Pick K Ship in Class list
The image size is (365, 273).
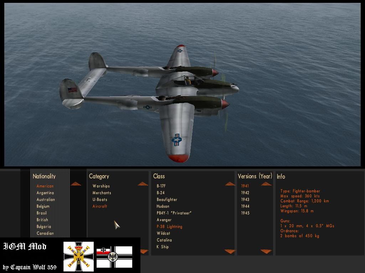163,247
